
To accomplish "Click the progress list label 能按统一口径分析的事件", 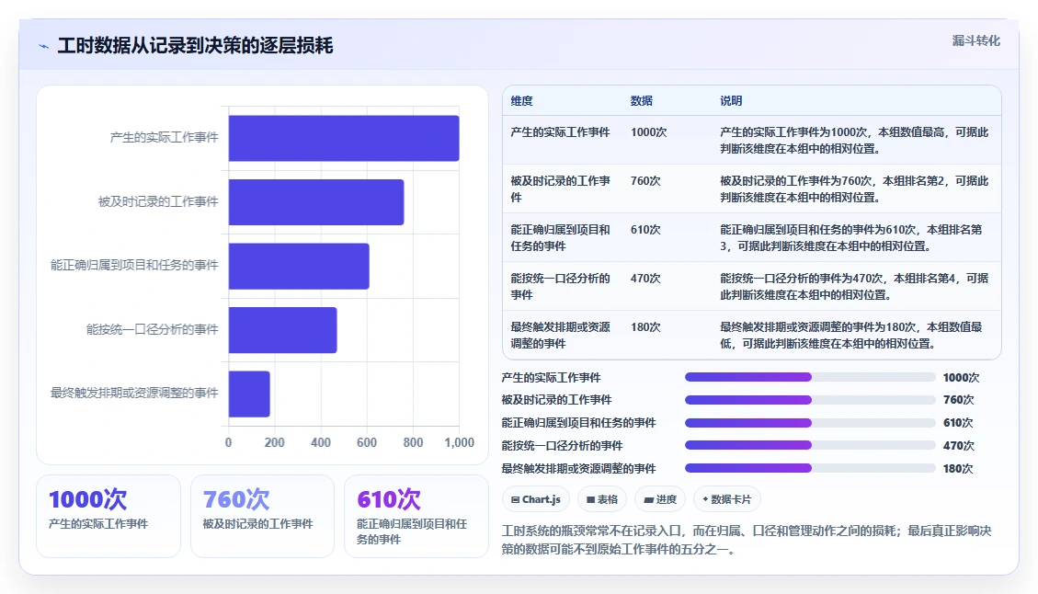I will coord(562,446).
